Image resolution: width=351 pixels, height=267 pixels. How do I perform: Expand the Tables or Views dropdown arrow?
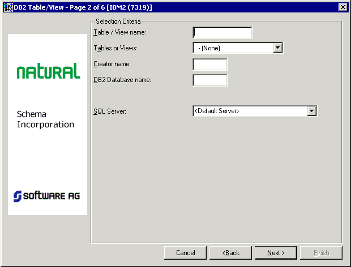point(277,48)
